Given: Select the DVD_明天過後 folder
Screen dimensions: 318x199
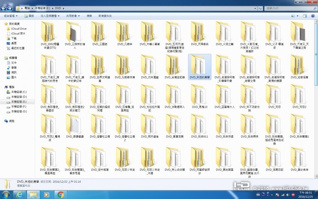Looking at the screenshot, I should (150, 126).
